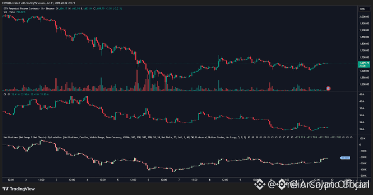Click 1,850.00 on the price axis
This screenshot has height=195, width=373.
click(364, 37)
